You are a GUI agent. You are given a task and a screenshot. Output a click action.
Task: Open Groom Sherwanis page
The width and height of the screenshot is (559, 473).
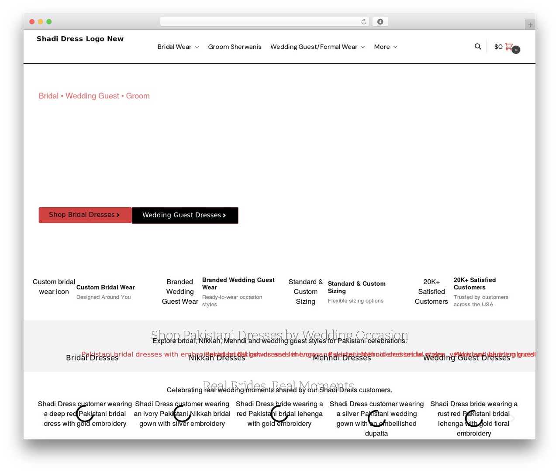pyautogui.click(x=235, y=47)
